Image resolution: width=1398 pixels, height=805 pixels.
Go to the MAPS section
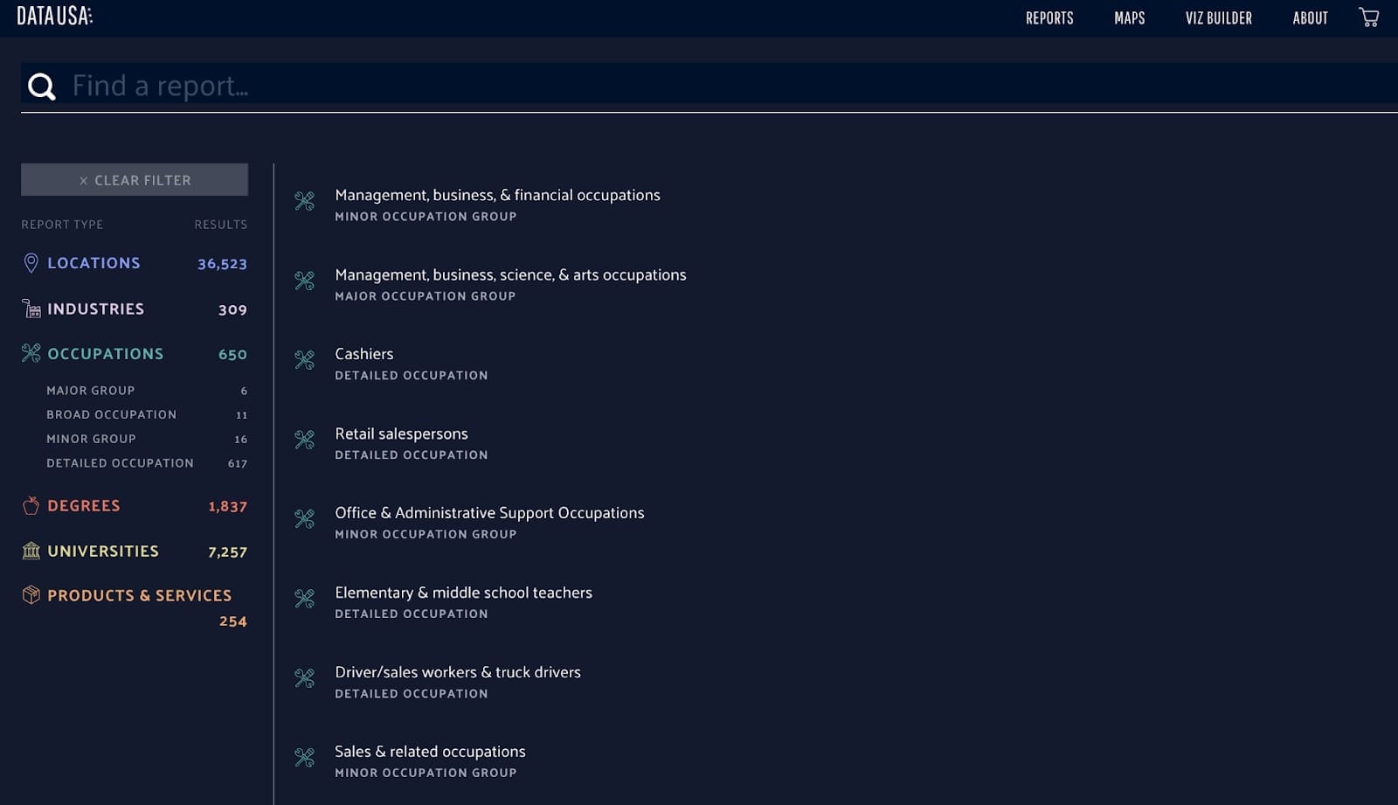(1128, 17)
